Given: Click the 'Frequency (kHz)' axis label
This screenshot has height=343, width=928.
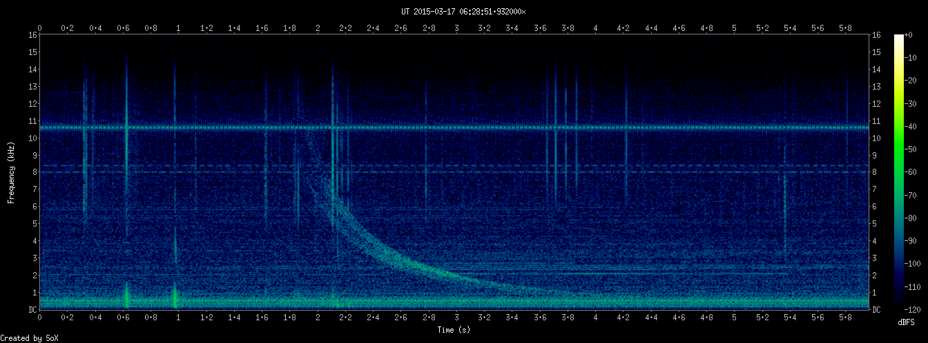Looking at the screenshot, I should [11, 172].
